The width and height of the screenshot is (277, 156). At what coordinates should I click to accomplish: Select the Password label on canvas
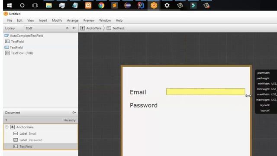[x=144, y=105]
